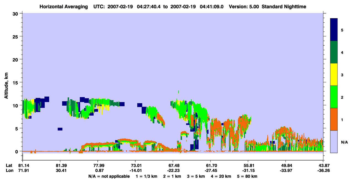The image size is (359, 184).
Task: Click the longitude value '30.41'
Action: coord(60,170)
